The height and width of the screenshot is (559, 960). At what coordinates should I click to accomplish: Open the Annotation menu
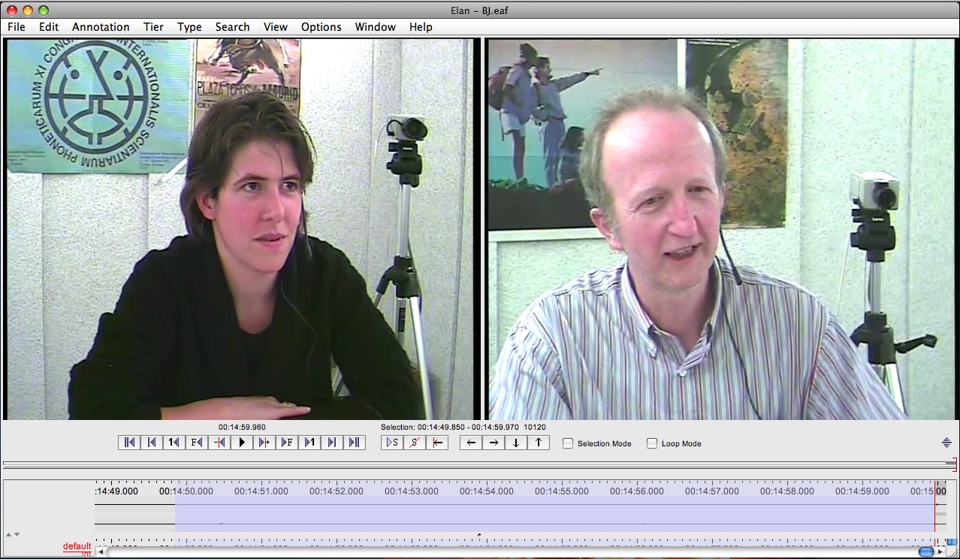click(101, 26)
